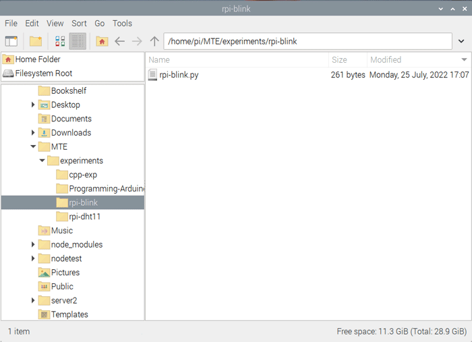Switch to detailed list view mode
Screen dimensions: 472x342
click(78, 41)
